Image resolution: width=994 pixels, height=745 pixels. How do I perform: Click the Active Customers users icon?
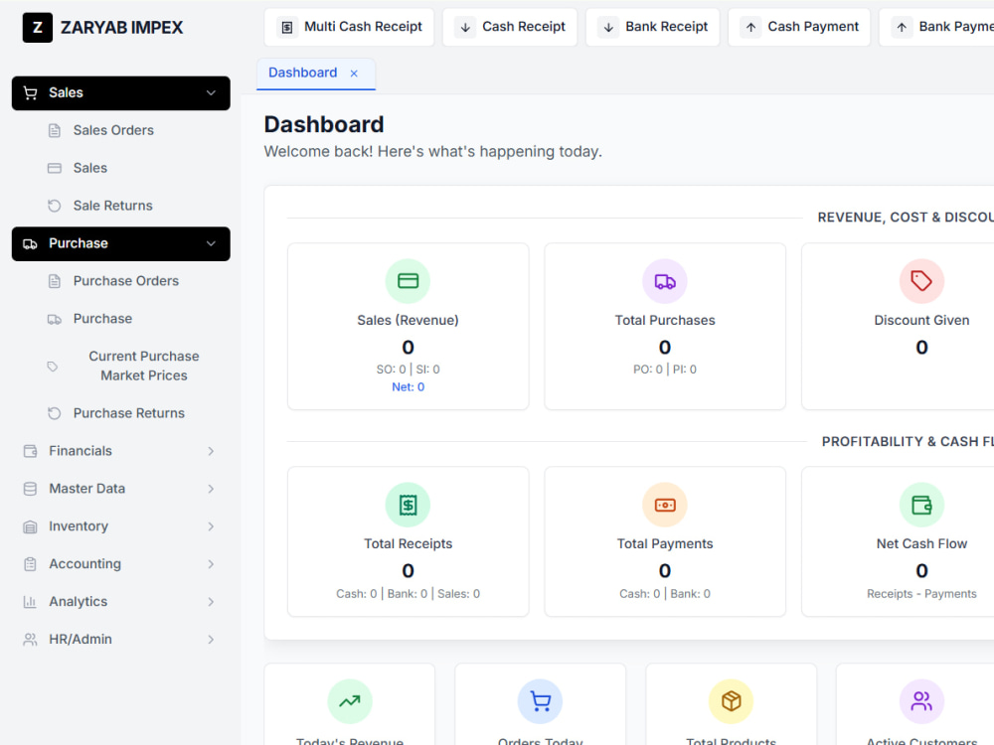pyautogui.click(x=921, y=701)
